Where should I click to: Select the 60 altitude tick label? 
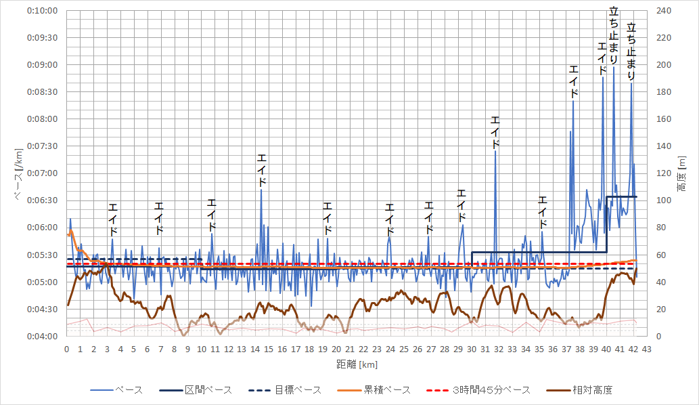point(662,255)
